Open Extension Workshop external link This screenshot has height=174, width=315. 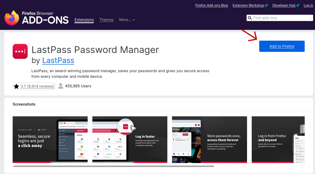[x=250, y=6]
